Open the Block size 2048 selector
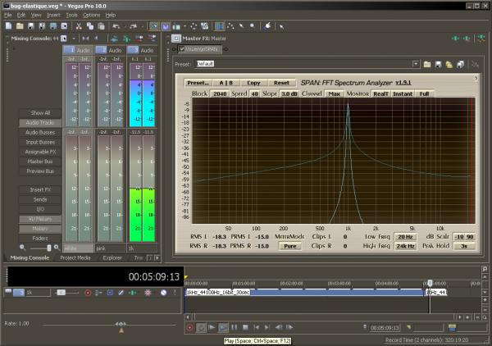The height and width of the screenshot is (346, 492). click(x=220, y=93)
